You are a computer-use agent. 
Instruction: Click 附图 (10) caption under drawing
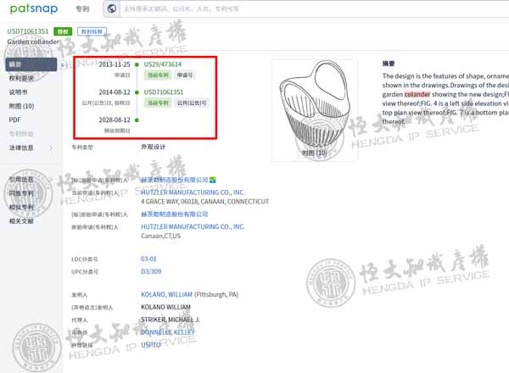315,153
